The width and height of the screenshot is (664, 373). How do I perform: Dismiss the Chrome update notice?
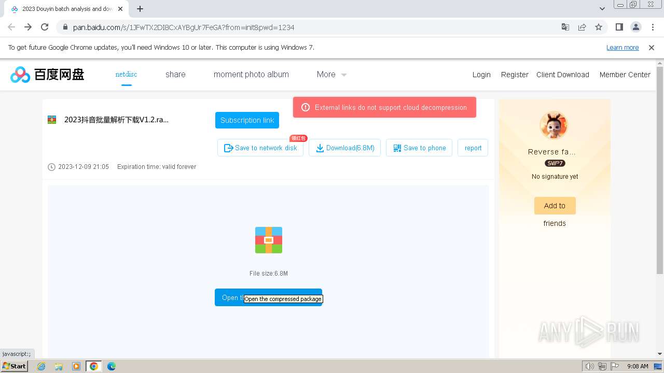[x=652, y=48]
